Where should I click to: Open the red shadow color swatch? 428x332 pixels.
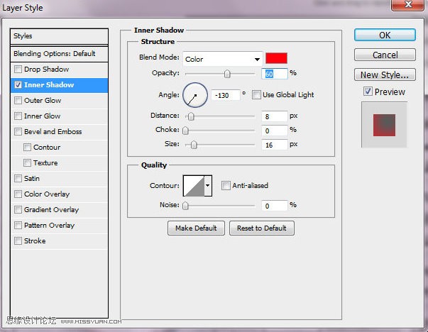276,58
